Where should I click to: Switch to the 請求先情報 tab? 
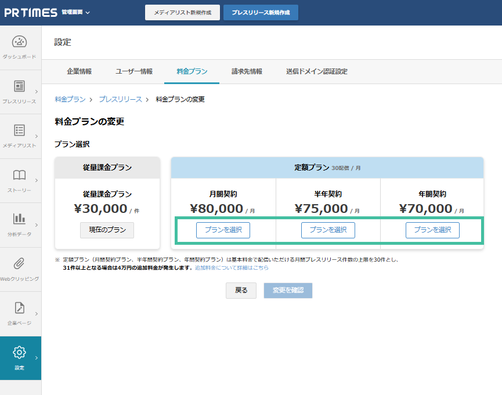click(247, 71)
